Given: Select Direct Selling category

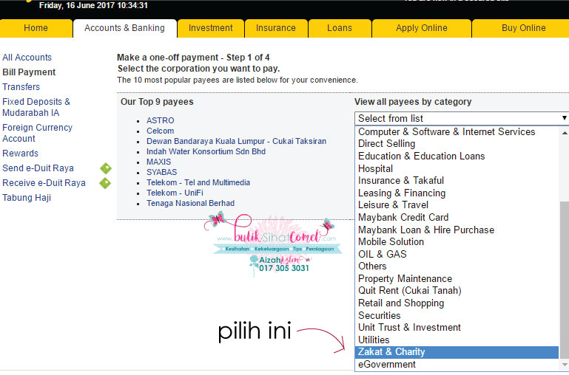Looking at the screenshot, I should pyautogui.click(x=457, y=144).
